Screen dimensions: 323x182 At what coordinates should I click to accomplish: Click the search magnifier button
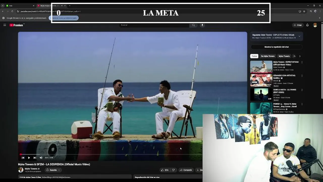coord(193,25)
